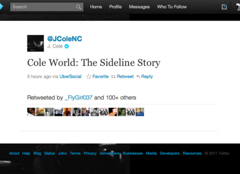Open Messages in the top navigation
Viewport: 240px width, 174px height.
[x=139, y=7]
